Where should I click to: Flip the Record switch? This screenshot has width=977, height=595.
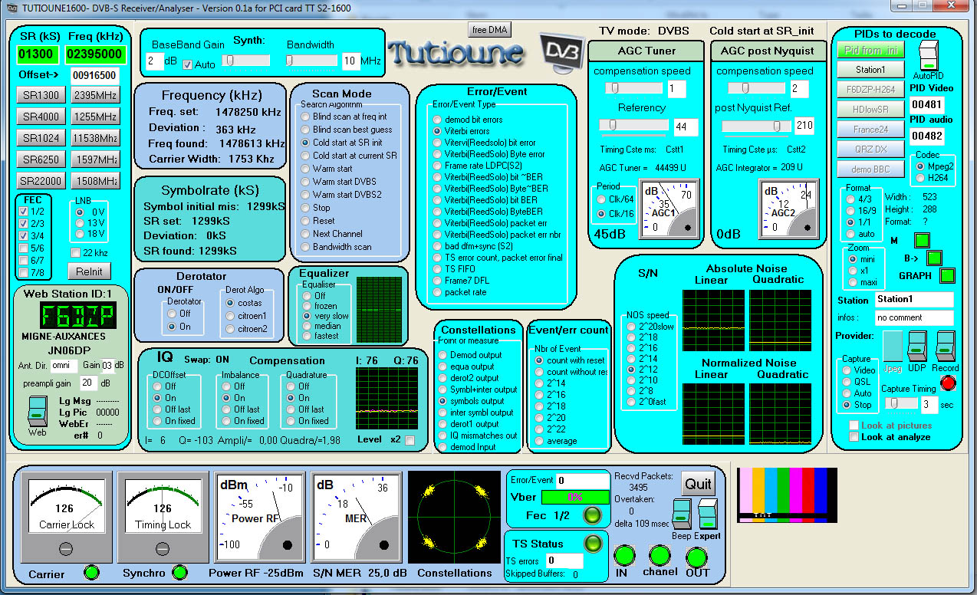pos(945,347)
